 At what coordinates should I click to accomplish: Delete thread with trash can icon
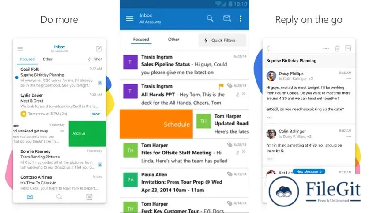337,48
